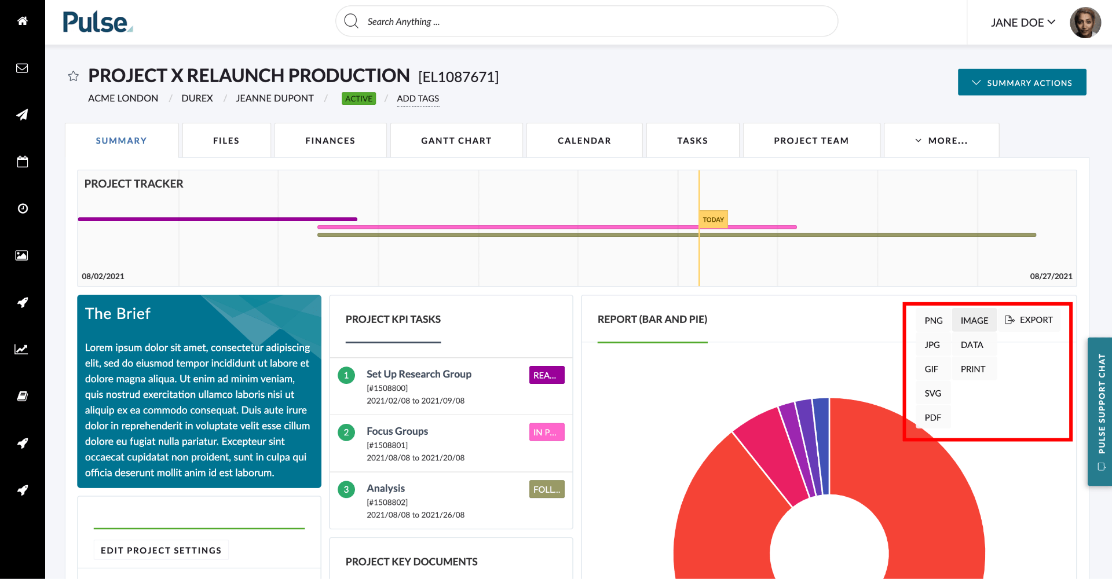
Task: Open Jane Doe's profile avatar
Action: click(1085, 23)
